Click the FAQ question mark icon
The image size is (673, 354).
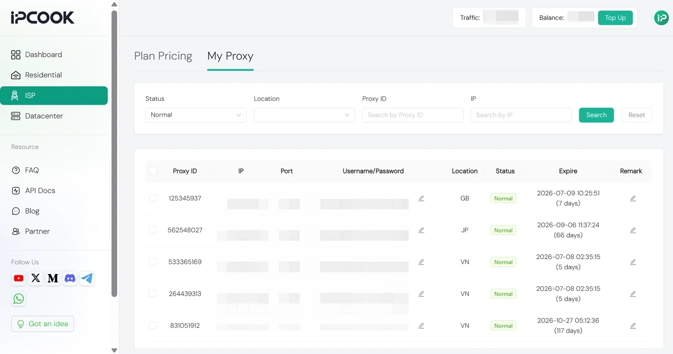point(16,170)
